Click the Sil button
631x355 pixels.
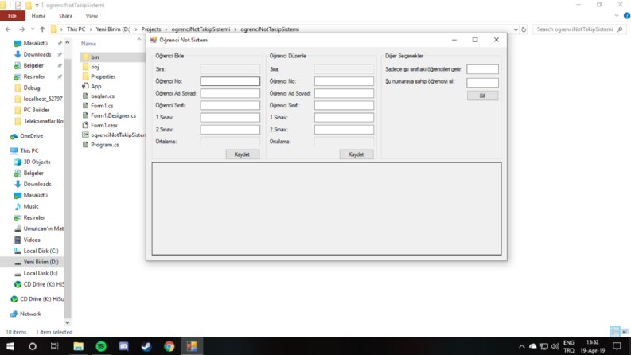point(482,96)
